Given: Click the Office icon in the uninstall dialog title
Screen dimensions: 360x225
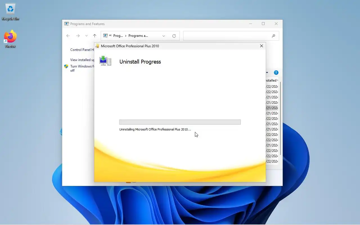Looking at the screenshot, I should pos(97,46).
